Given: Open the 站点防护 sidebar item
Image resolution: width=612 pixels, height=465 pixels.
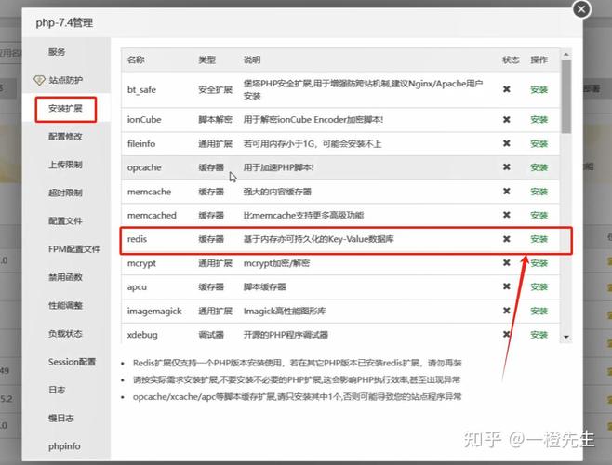Looking at the screenshot, I should pyautogui.click(x=65, y=80).
